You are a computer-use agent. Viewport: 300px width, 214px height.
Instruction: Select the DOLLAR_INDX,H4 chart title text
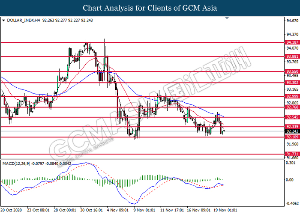coord(23,20)
